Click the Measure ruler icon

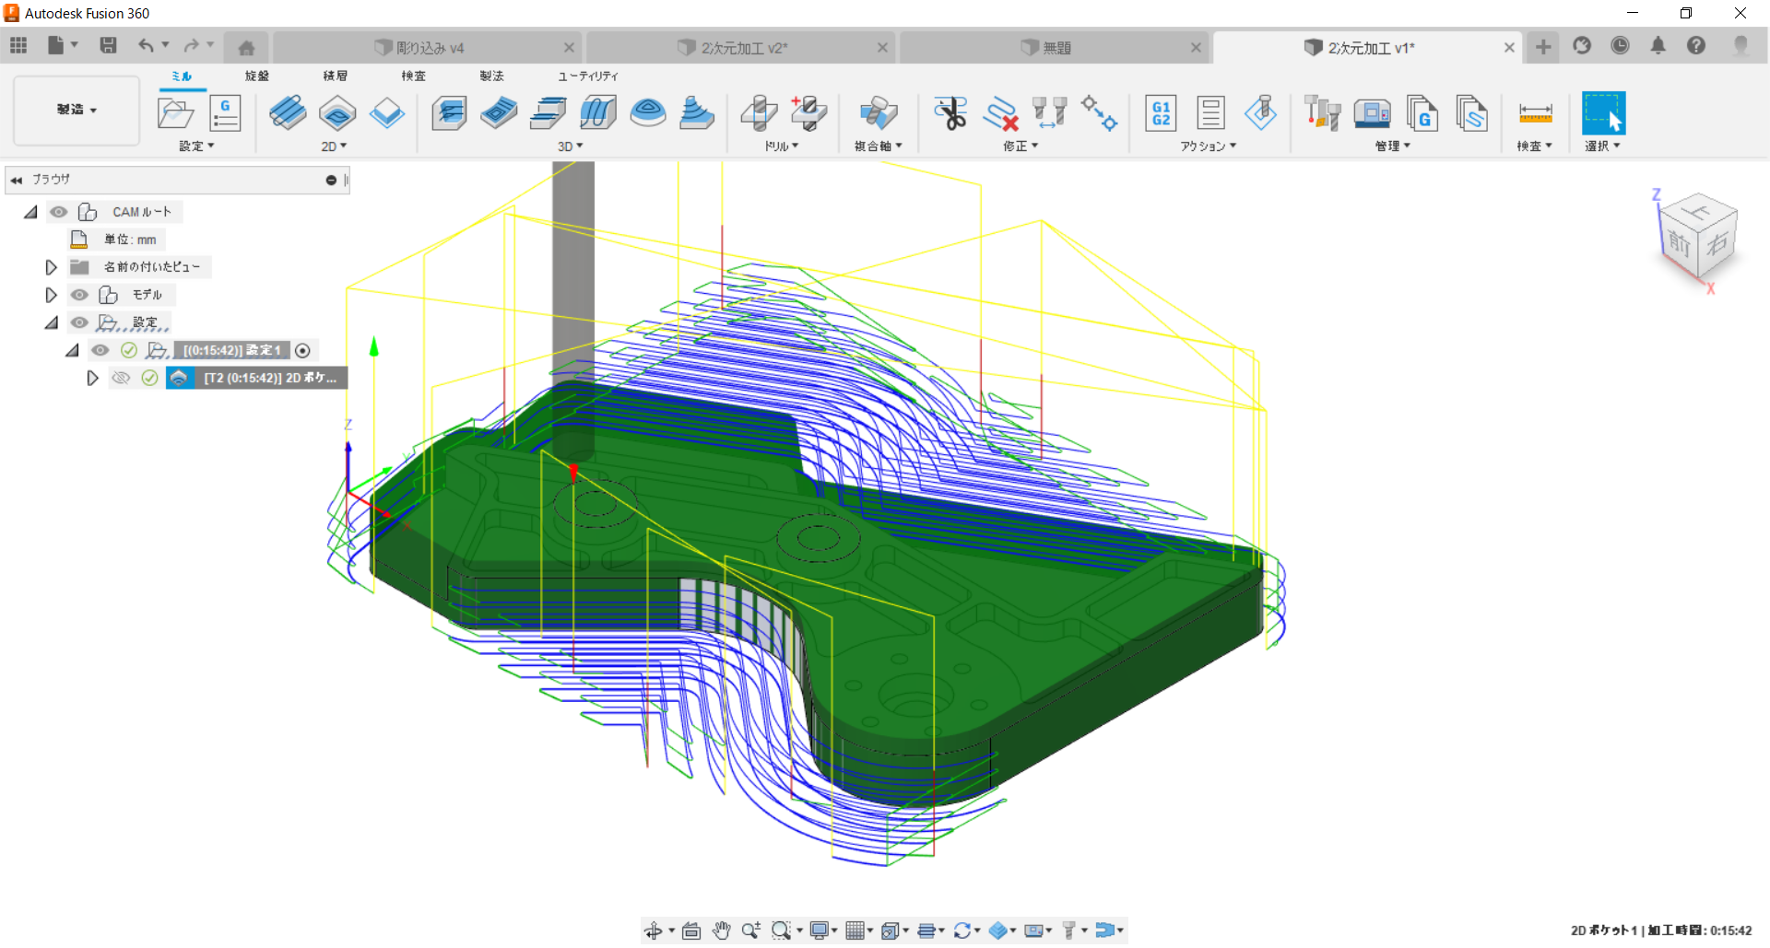pyautogui.click(x=1535, y=113)
